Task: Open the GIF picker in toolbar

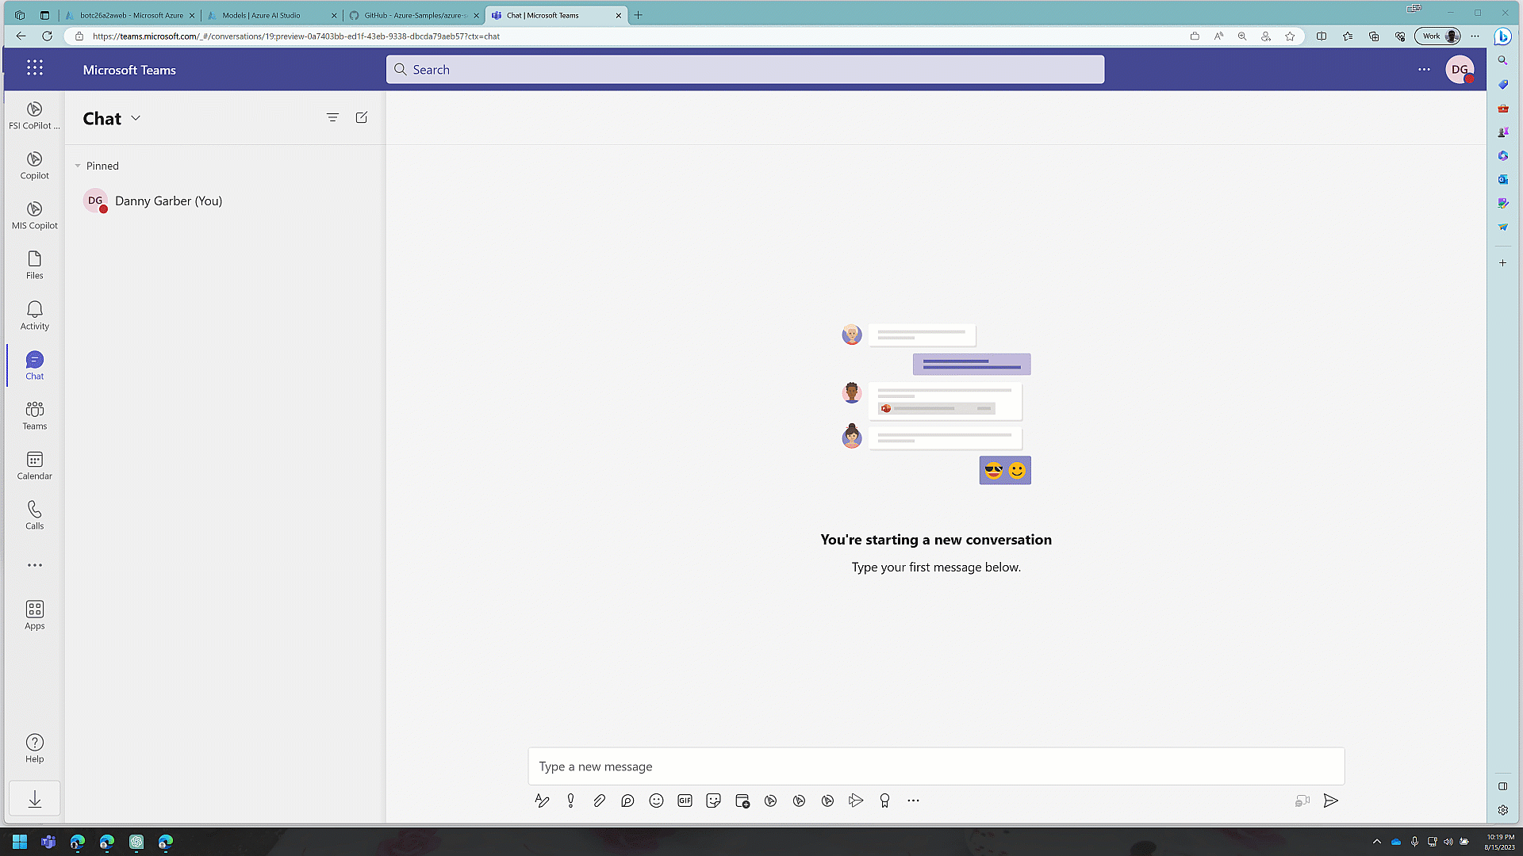Action: (x=685, y=801)
